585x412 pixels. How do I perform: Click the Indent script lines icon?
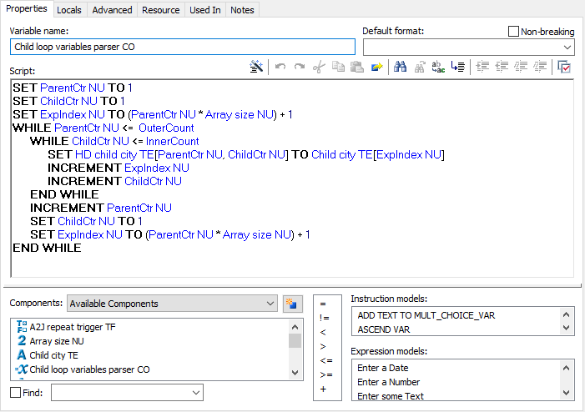coord(482,67)
